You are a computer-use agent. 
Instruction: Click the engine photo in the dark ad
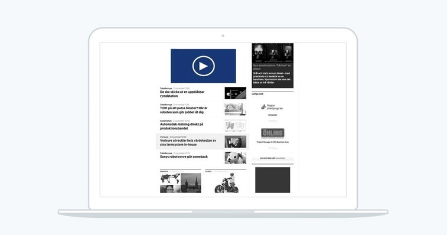click(x=273, y=53)
